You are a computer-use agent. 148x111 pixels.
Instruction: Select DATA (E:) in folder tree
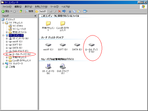[17, 48]
